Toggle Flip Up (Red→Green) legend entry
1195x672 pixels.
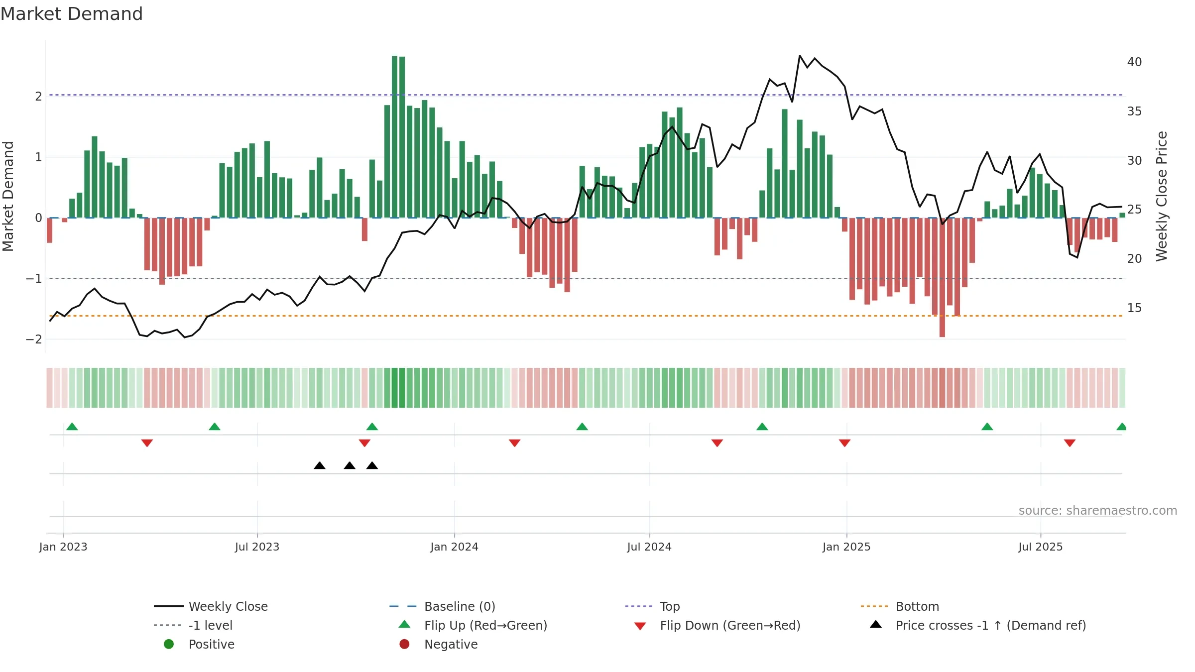click(x=473, y=625)
